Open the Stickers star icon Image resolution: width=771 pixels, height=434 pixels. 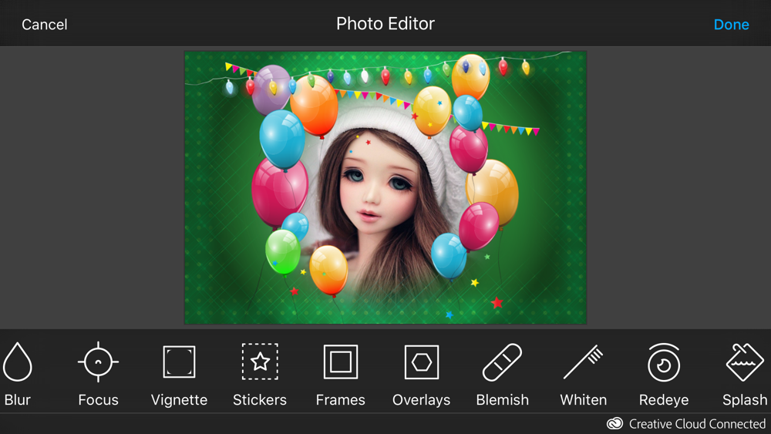[260, 362]
